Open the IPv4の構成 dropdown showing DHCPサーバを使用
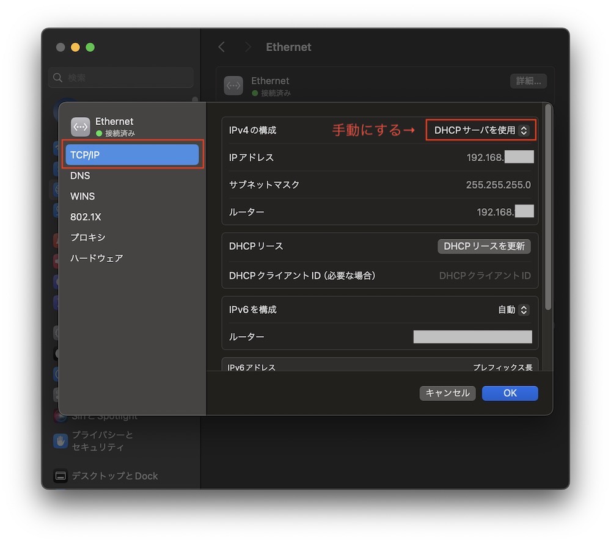 point(480,130)
